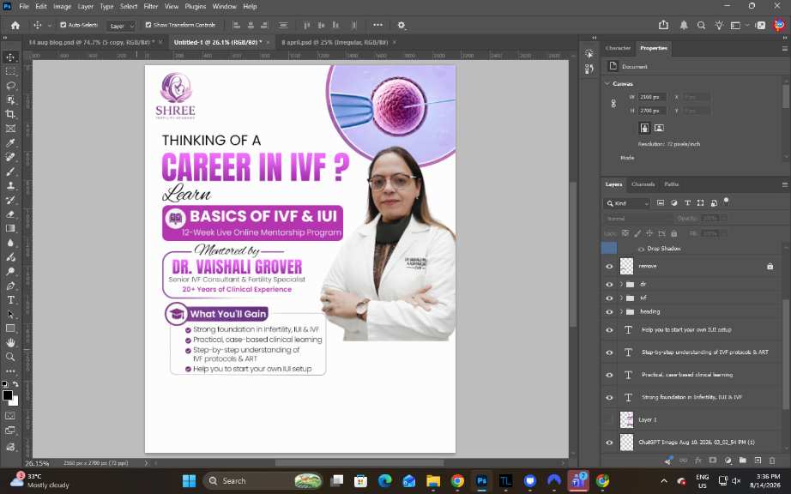Switch to the Channels tab
This screenshot has height=494, width=791.
coord(643,184)
